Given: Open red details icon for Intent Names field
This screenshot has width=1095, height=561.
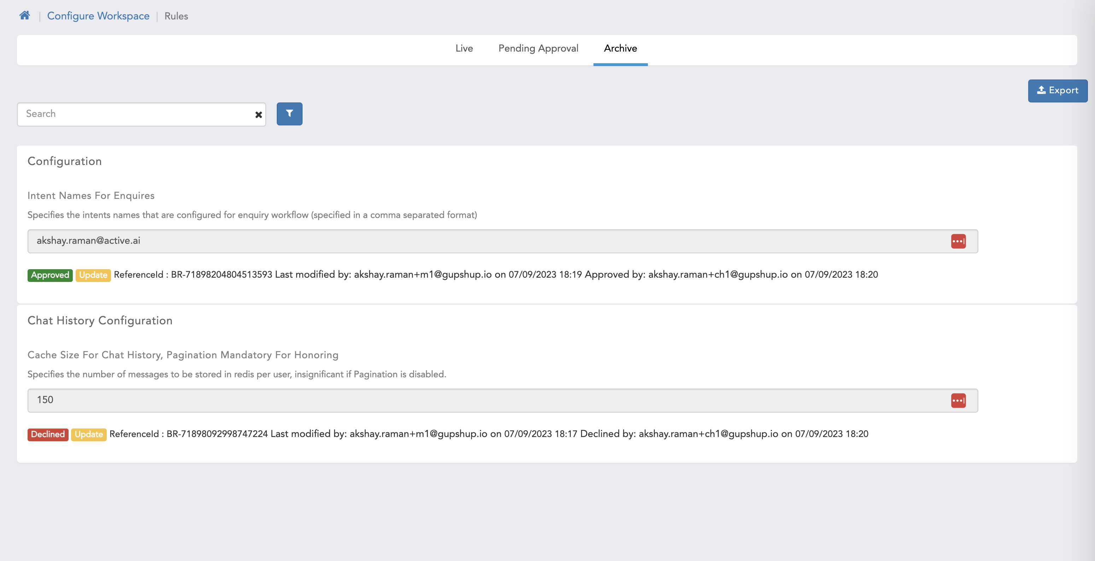Looking at the screenshot, I should point(958,241).
